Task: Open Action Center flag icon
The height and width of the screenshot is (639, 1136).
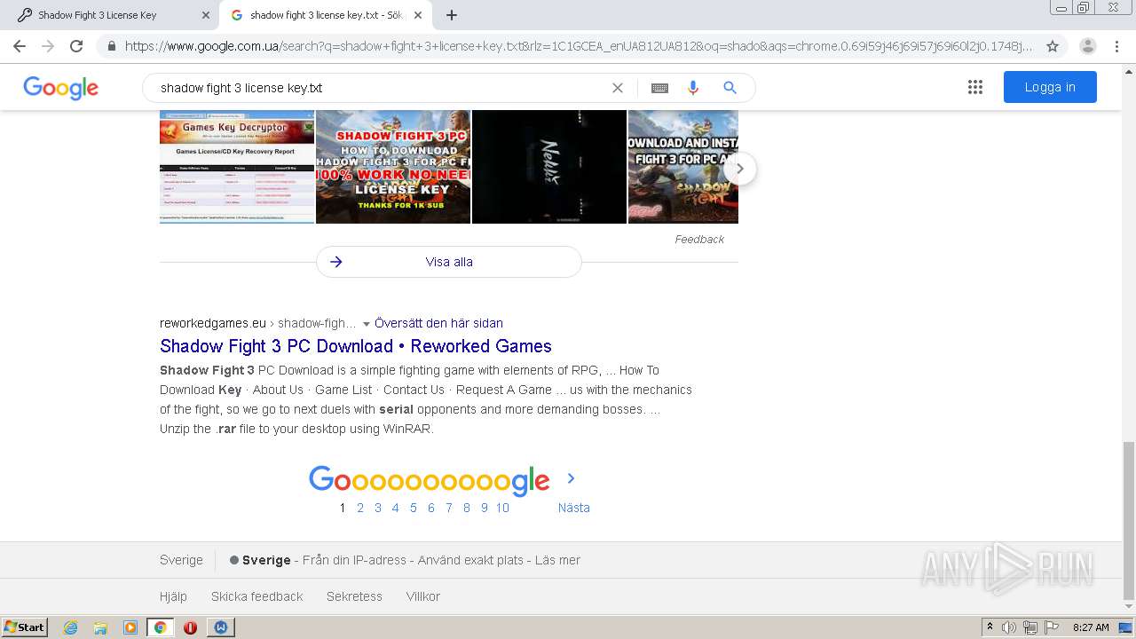Action: (x=1050, y=627)
